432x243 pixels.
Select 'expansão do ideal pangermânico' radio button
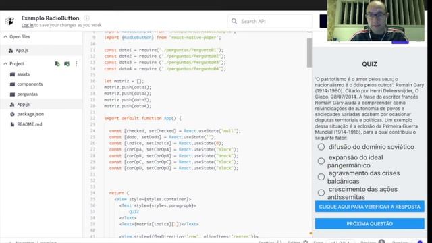321,161
